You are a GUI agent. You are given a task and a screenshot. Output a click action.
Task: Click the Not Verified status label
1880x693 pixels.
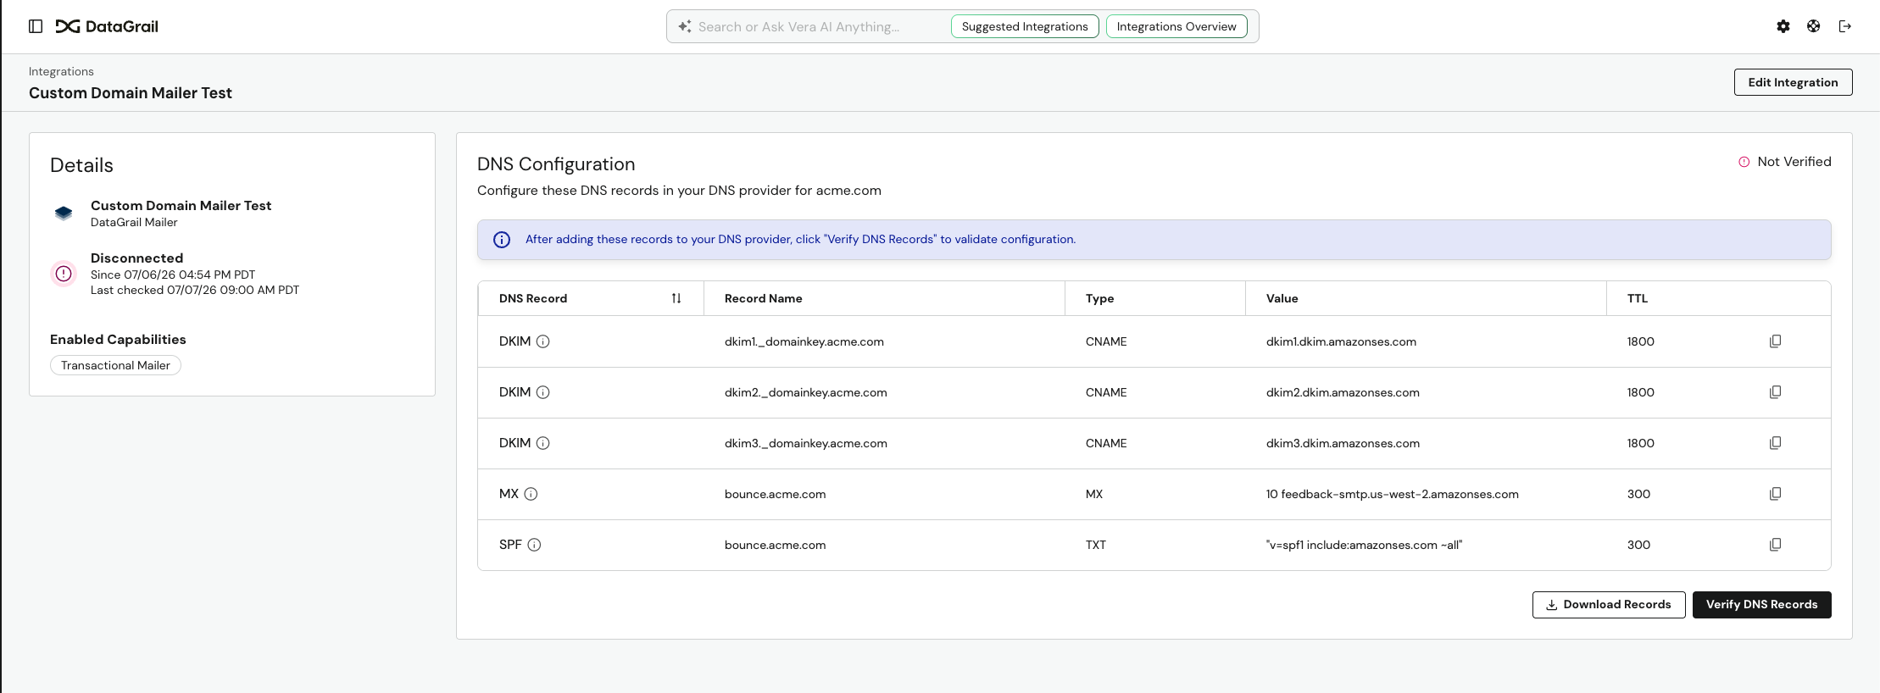point(1794,162)
